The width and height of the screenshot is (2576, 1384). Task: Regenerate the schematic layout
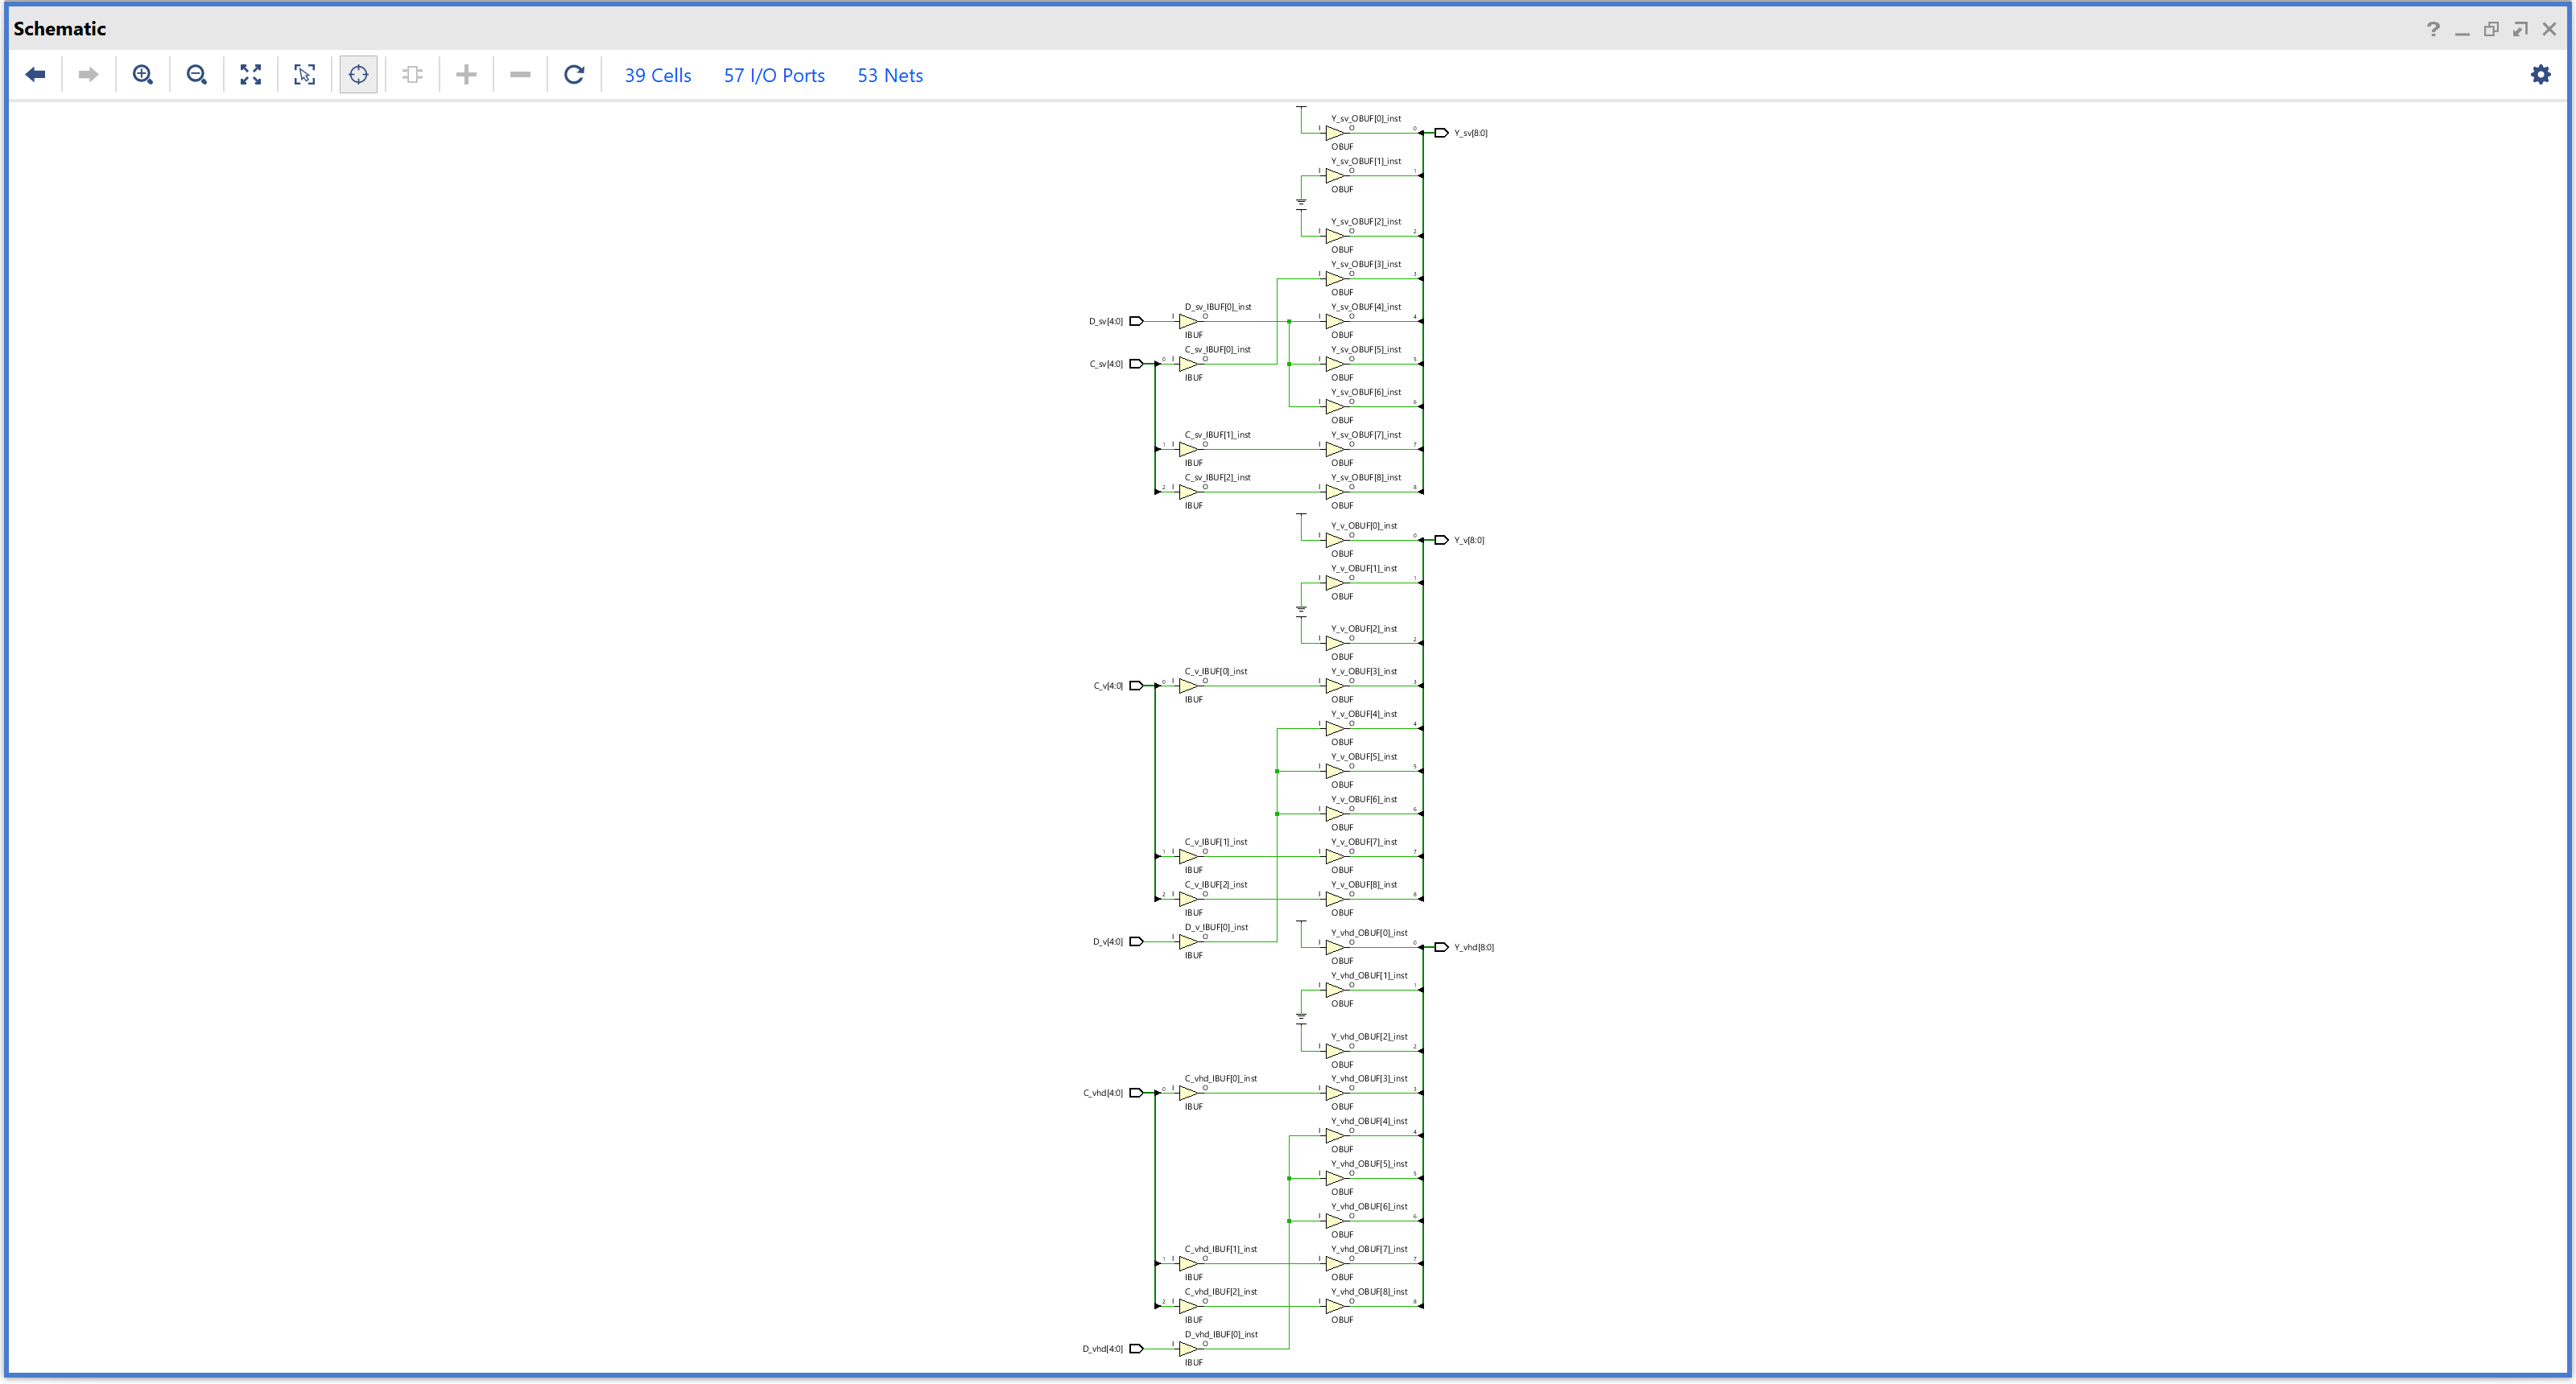pos(574,74)
